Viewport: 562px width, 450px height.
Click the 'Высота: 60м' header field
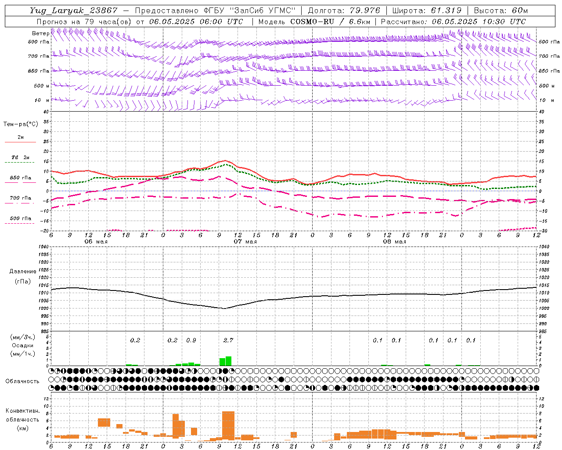point(501,11)
